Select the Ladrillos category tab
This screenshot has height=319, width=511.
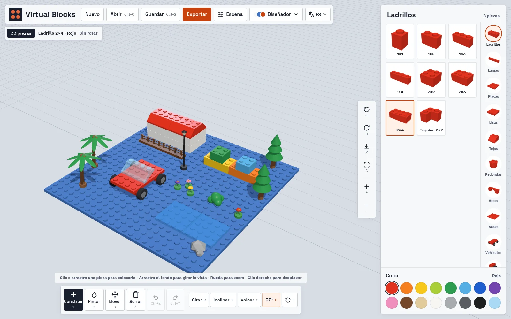coord(493,36)
